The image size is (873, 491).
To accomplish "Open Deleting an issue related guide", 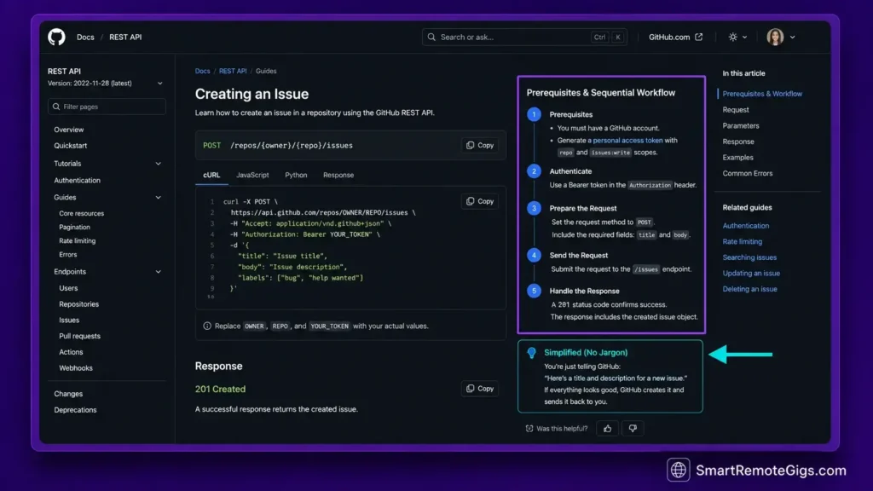I will point(749,289).
